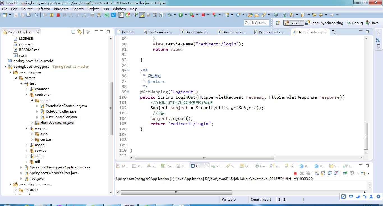Collapse the admin package
The height and width of the screenshot is (206, 383).
point(32,100)
